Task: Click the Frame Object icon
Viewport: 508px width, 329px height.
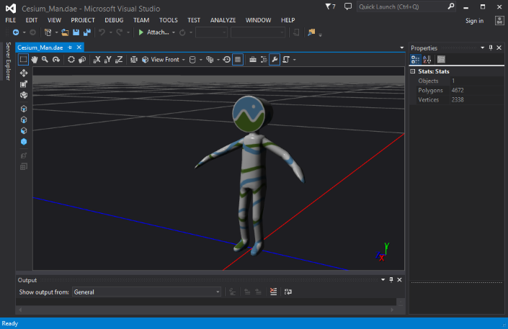Action: [134, 60]
